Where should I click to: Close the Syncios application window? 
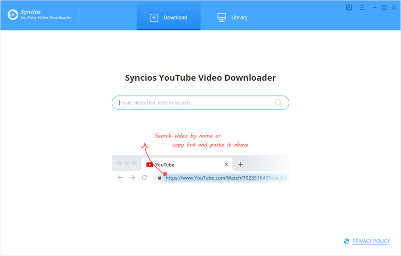(393, 8)
